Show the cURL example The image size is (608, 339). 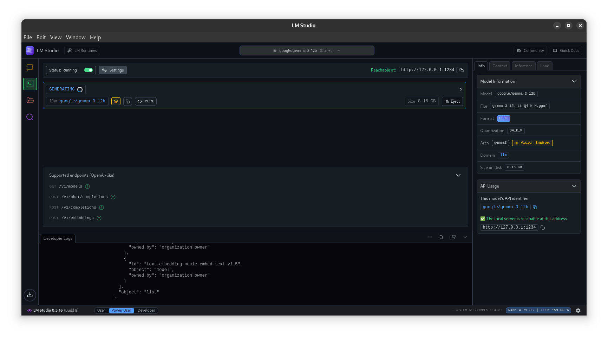[145, 101]
